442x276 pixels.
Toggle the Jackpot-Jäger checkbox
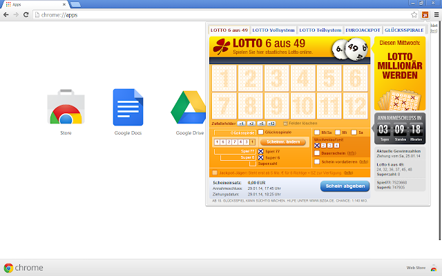(215, 172)
